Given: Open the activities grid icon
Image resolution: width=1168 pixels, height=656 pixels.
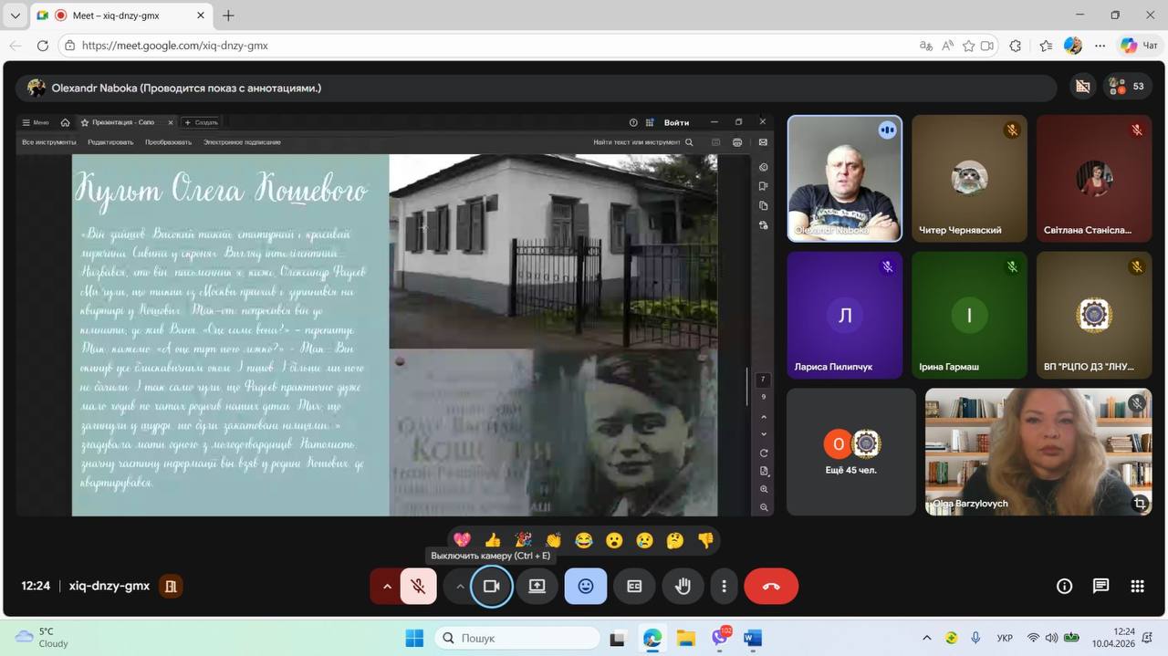Looking at the screenshot, I should point(1137,587).
